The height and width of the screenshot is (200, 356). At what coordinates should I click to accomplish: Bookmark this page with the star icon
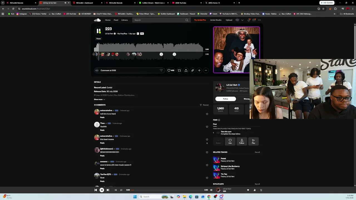323,9
